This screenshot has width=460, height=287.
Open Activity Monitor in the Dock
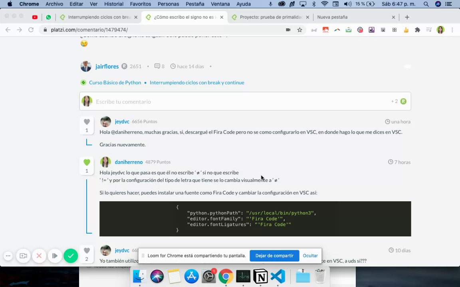pos(243,276)
